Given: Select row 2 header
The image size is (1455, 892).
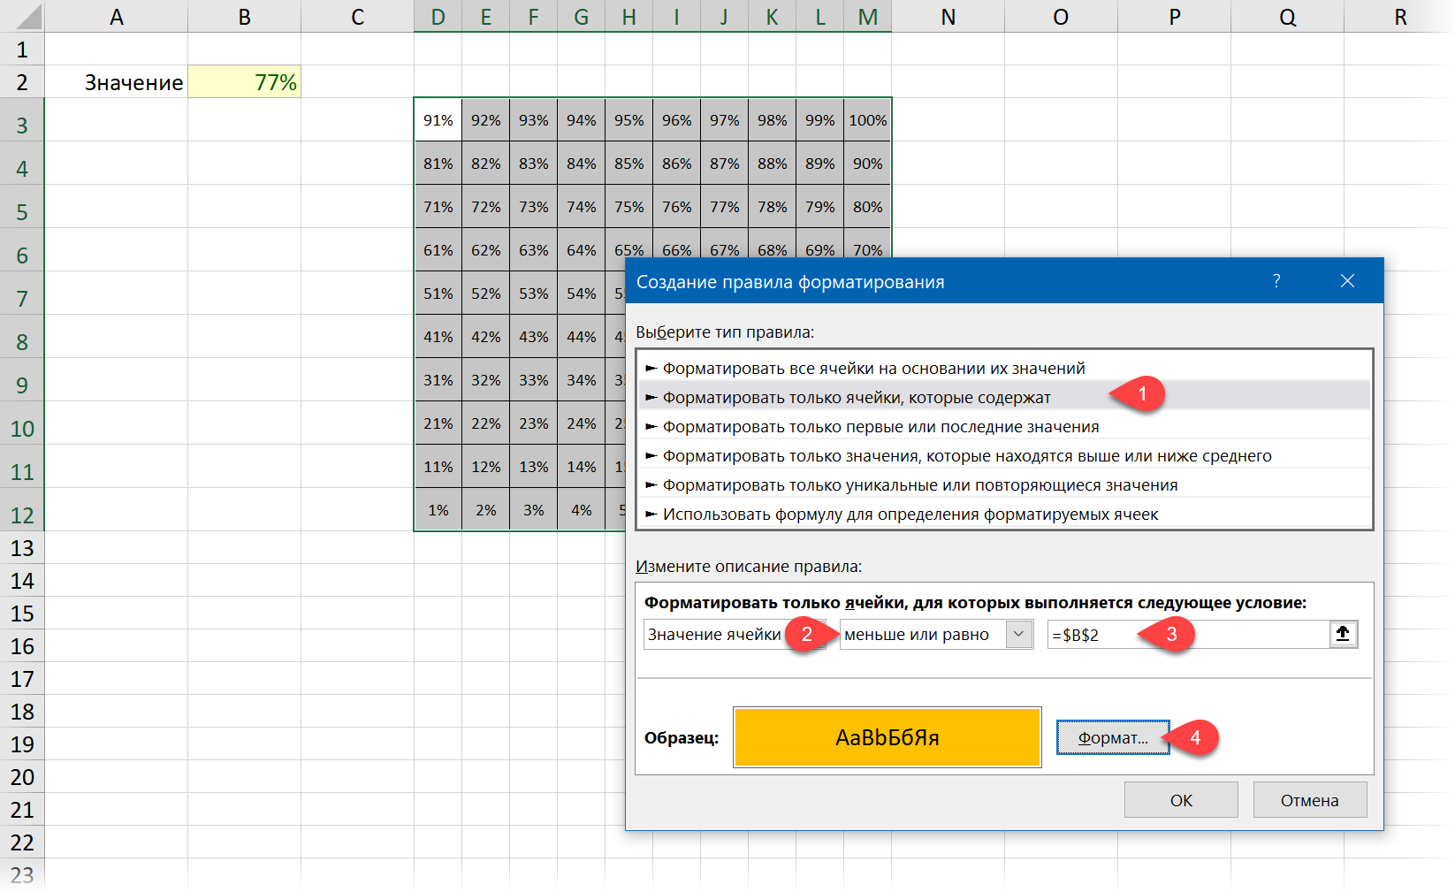Looking at the screenshot, I should click(22, 82).
